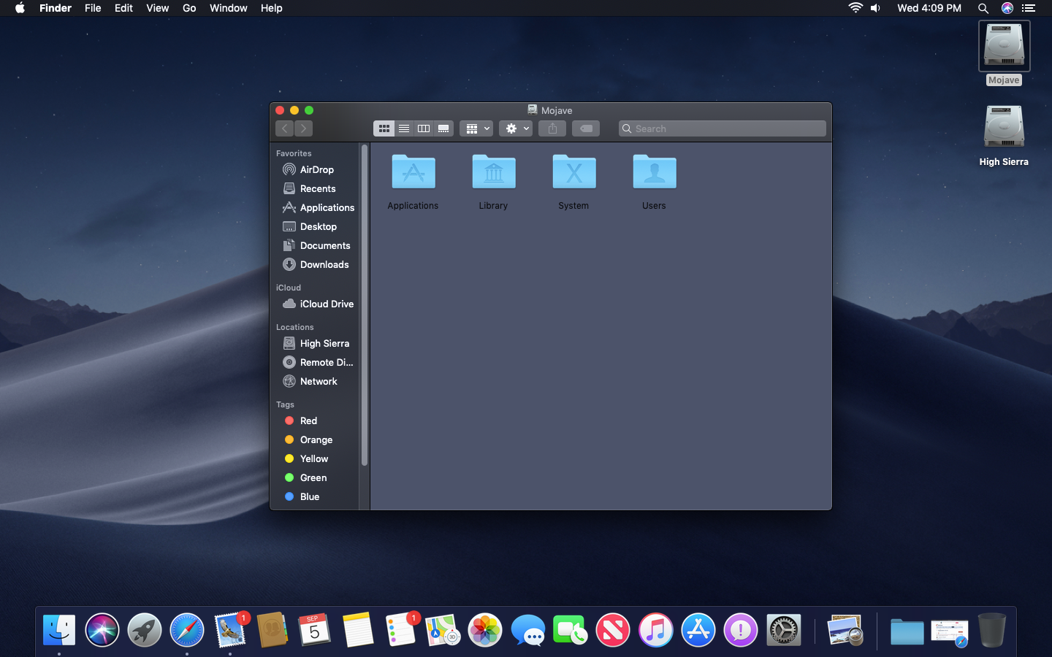The height and width of the screenshot is (657, 1052).
Task: Switch to column view
Action: pos(423,128)
